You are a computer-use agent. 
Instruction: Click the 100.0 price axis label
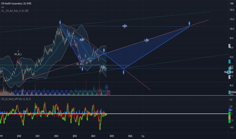[232, 29]
